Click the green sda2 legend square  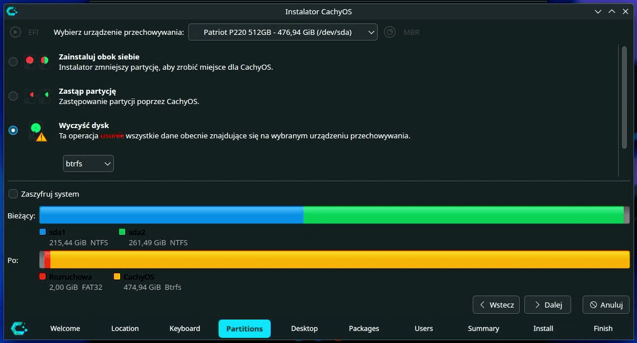(x=122, y=232)
